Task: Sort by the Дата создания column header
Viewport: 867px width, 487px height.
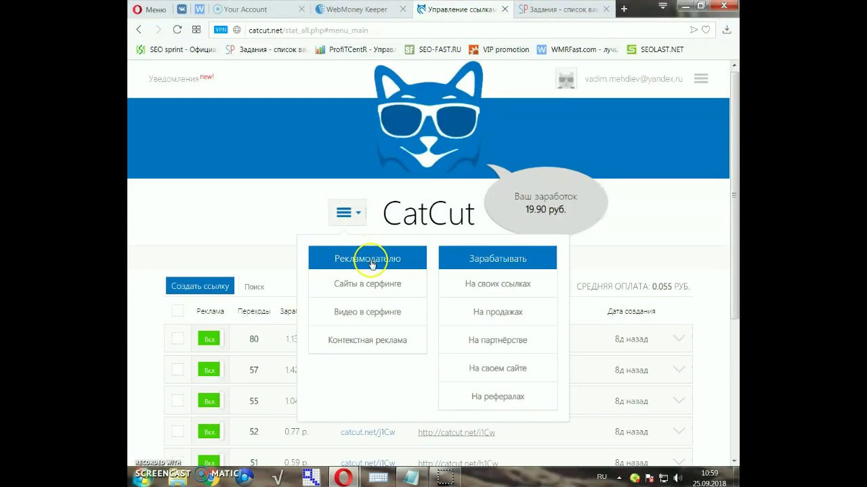Action: point(631,311)
